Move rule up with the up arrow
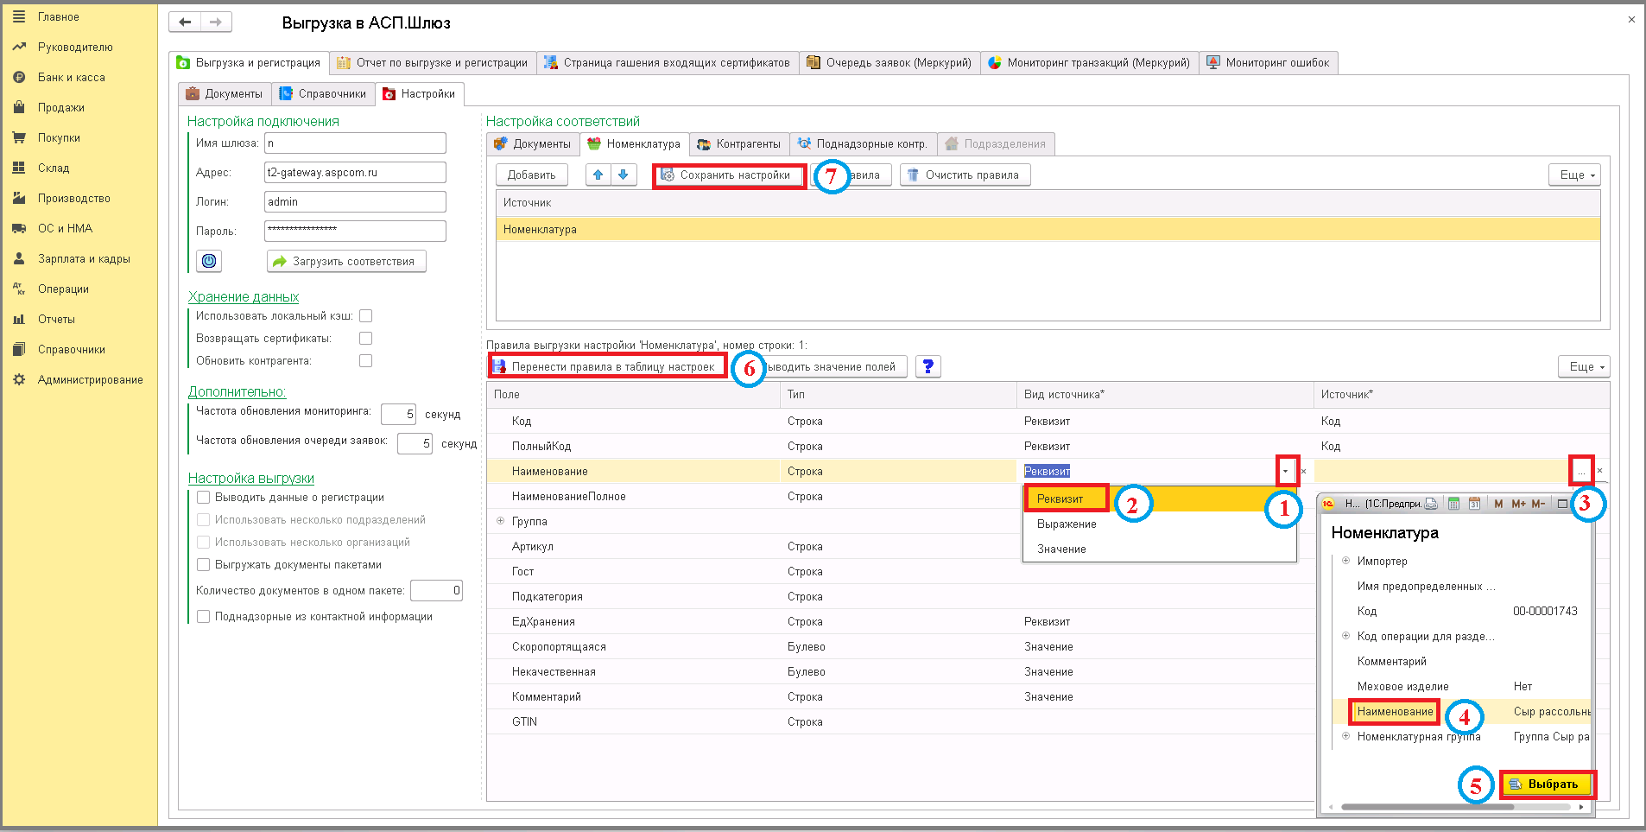Screen dimensions: 1646x832 (598, 175)
